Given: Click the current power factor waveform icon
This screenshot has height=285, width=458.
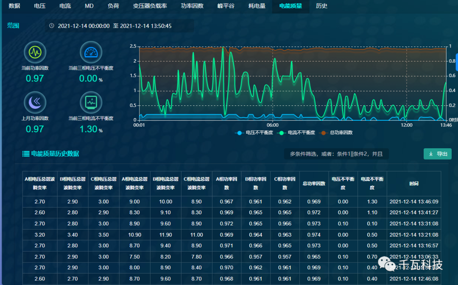Looking at the screenshot, I should (x=35, y=52).
